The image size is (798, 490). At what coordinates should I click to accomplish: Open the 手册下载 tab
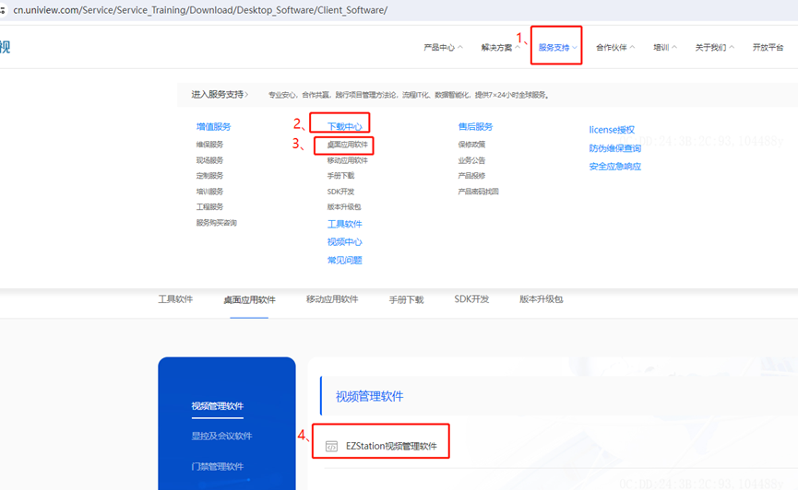coord(406,299)
